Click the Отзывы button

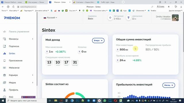[x=160, y=6]
